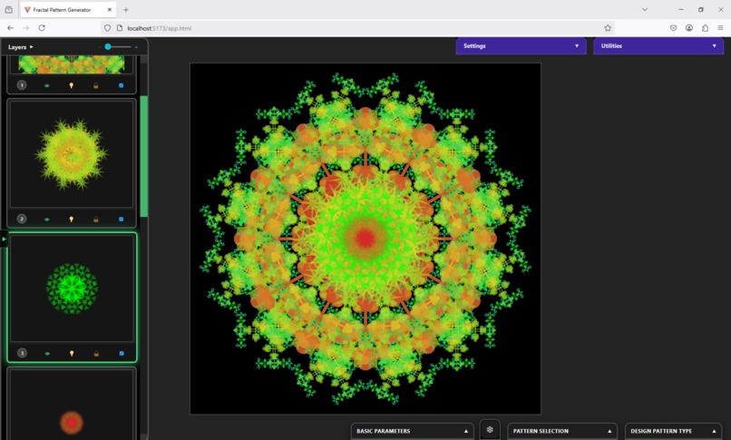Screen dimensions: 731x440
Task: Expand the Layers panel arrow
Action: click(31, 46)
